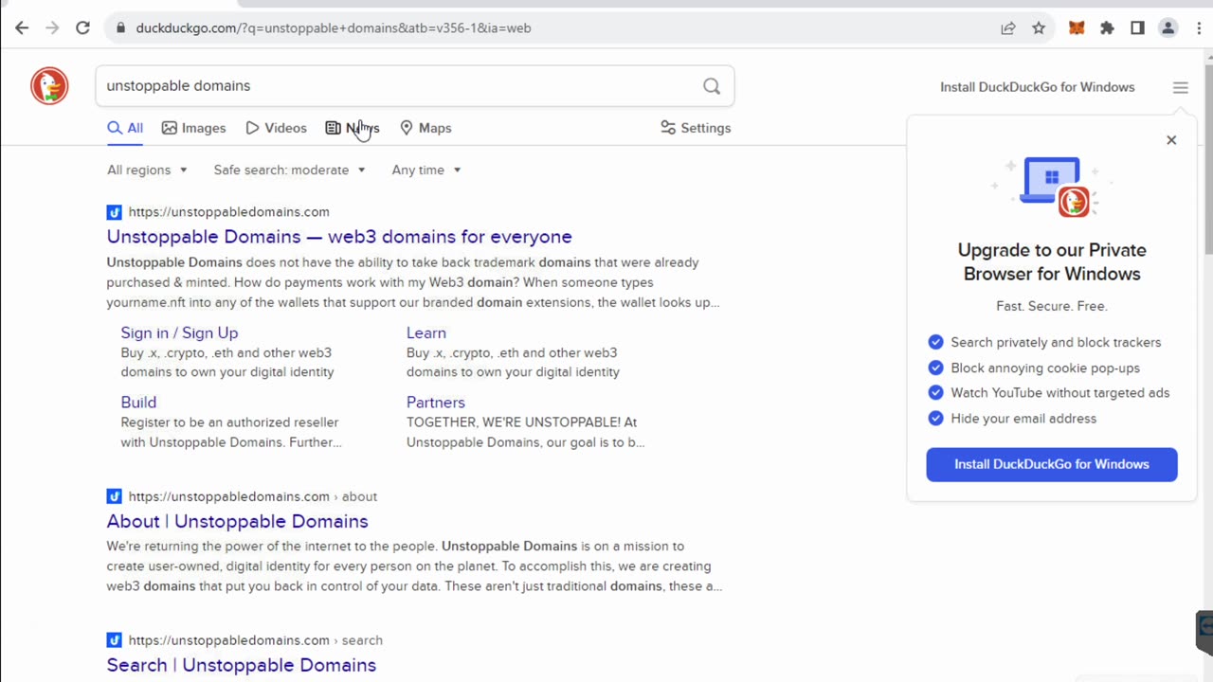
Task: Toggle the browser side panel icon
Action: [x=1137, y=28]
